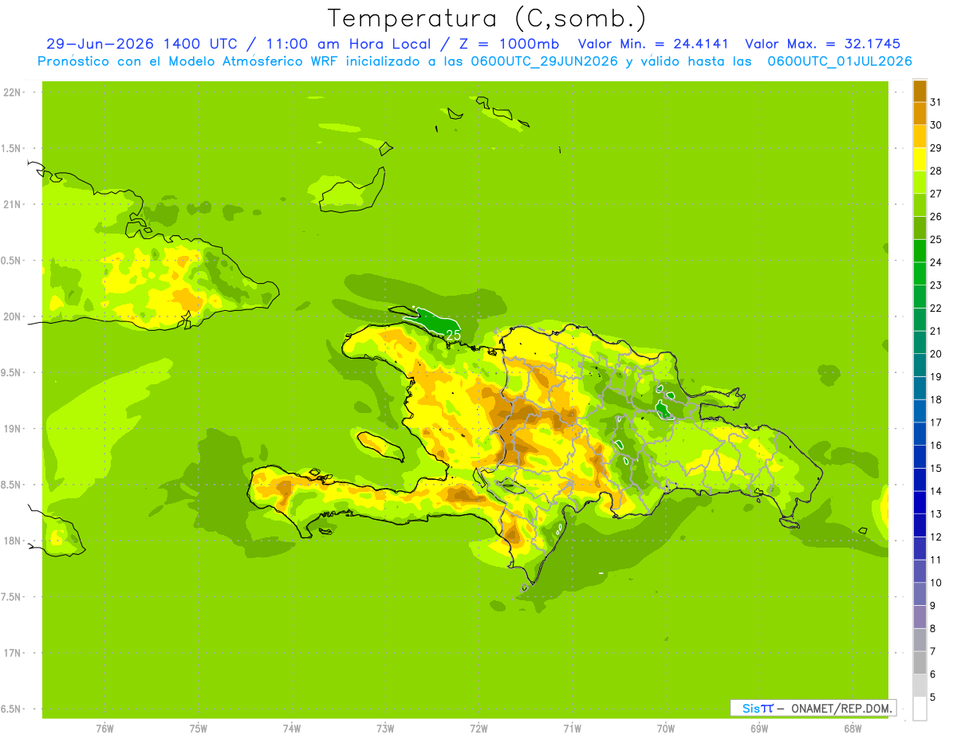The width and height of the screenshot is (957, 739).
Task: Click the 18N latitude label
Action: [11, 541]
